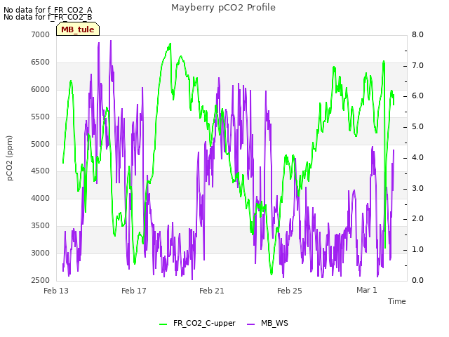Image resolution: width=449 pixels, height=337 pixels.
Task: Click the 'No data for f_FR_CO2_B' message
Action: (48, 17)
